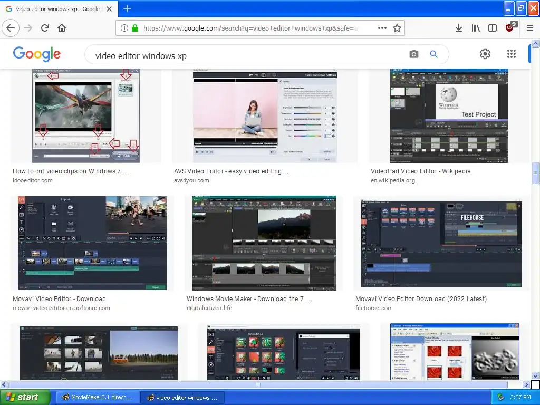Viewport: 540px width, 405px height.
Task: Open 'Windows Movie Maker - Download the 7' link
Action: (248, 299)
